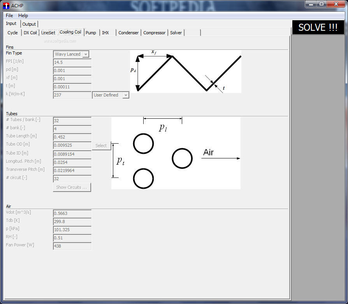
Task: Click the 'Fin Type' label
Action: [x=14, y=53]
